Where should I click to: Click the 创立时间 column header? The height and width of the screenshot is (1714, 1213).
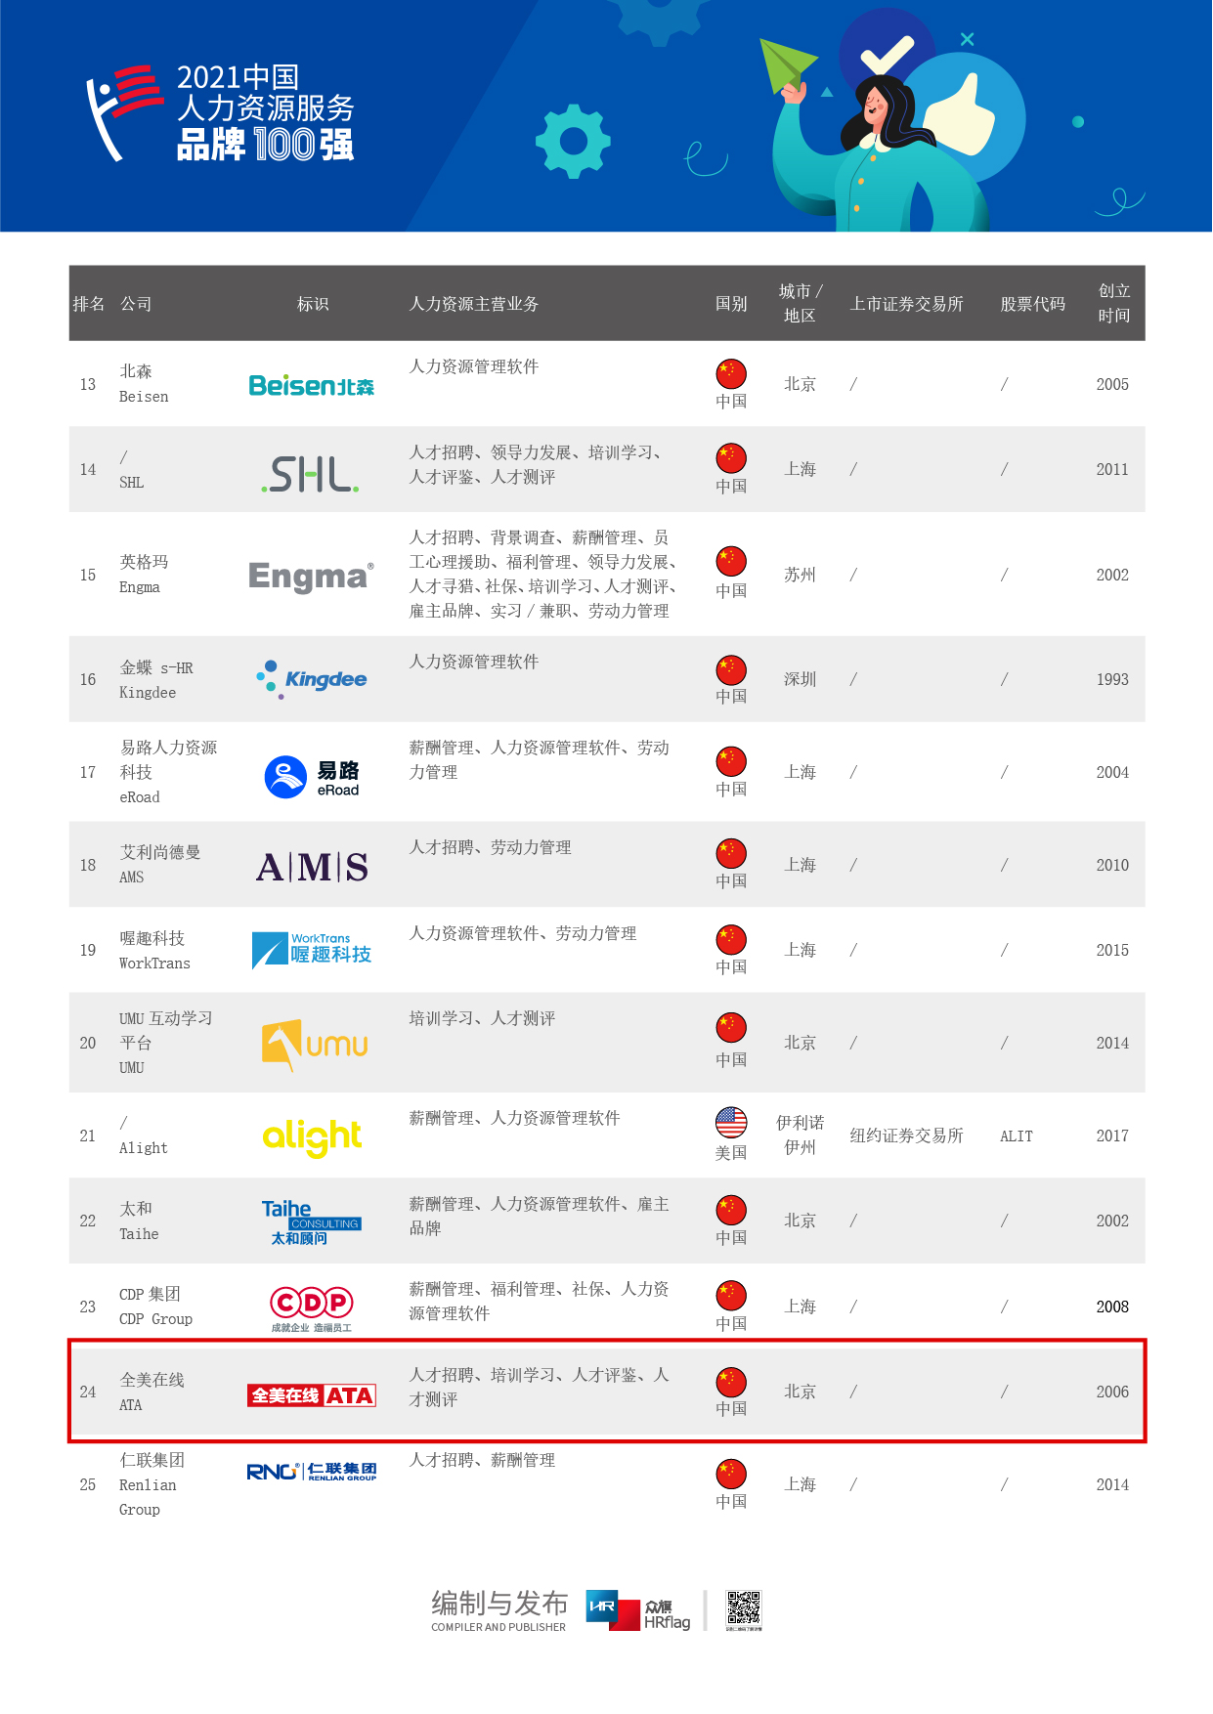click(x=1113, y=303)
